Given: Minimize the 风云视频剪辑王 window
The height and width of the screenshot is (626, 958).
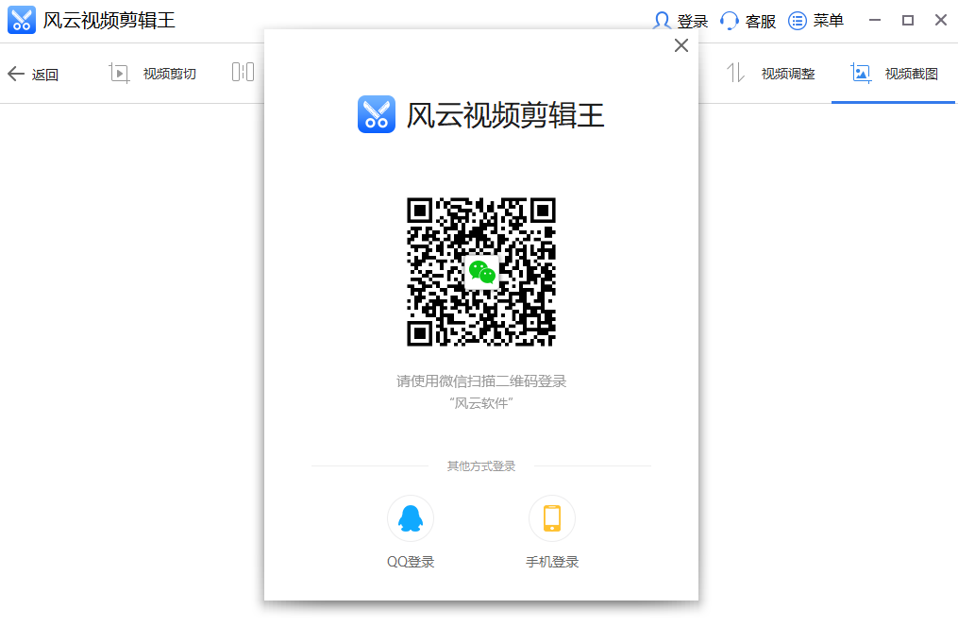Looking at the screenshot, I should (x=875, y=21).
